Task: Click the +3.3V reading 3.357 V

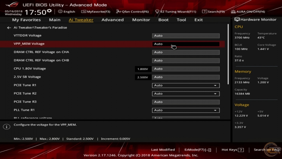Action: (240, 127)
